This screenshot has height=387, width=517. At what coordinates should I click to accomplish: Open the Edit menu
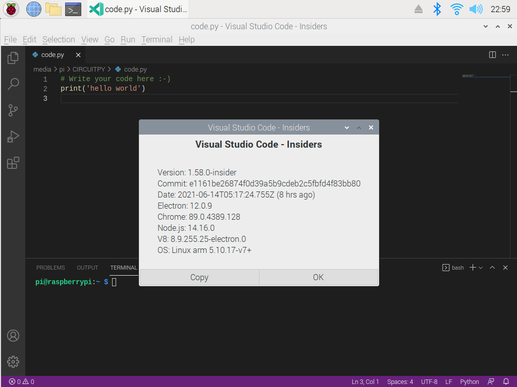[29, 39]
